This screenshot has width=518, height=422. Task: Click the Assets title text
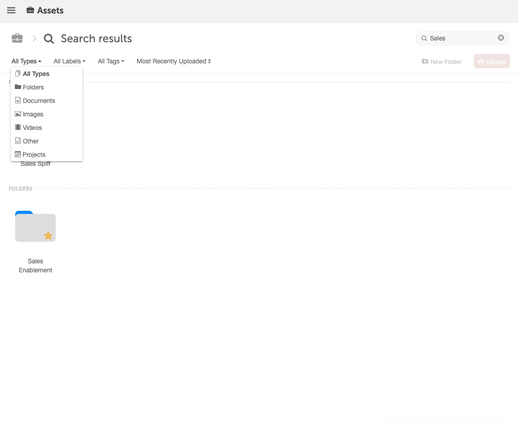tap(50, 10)
